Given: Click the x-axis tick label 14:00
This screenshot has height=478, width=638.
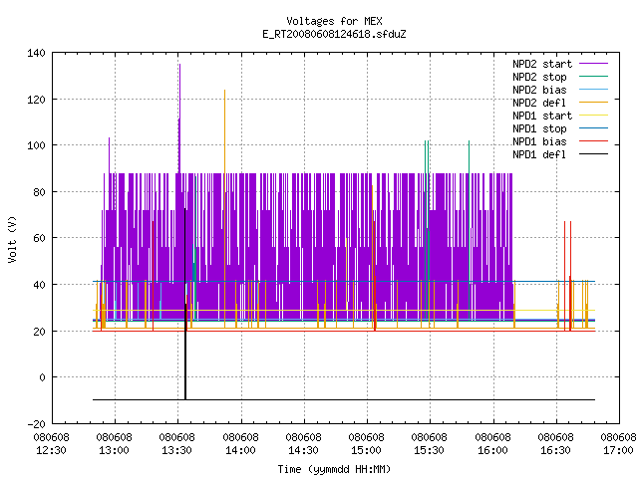Looking at the screenshot, I should pyautogui.click(x=241, y=450).
